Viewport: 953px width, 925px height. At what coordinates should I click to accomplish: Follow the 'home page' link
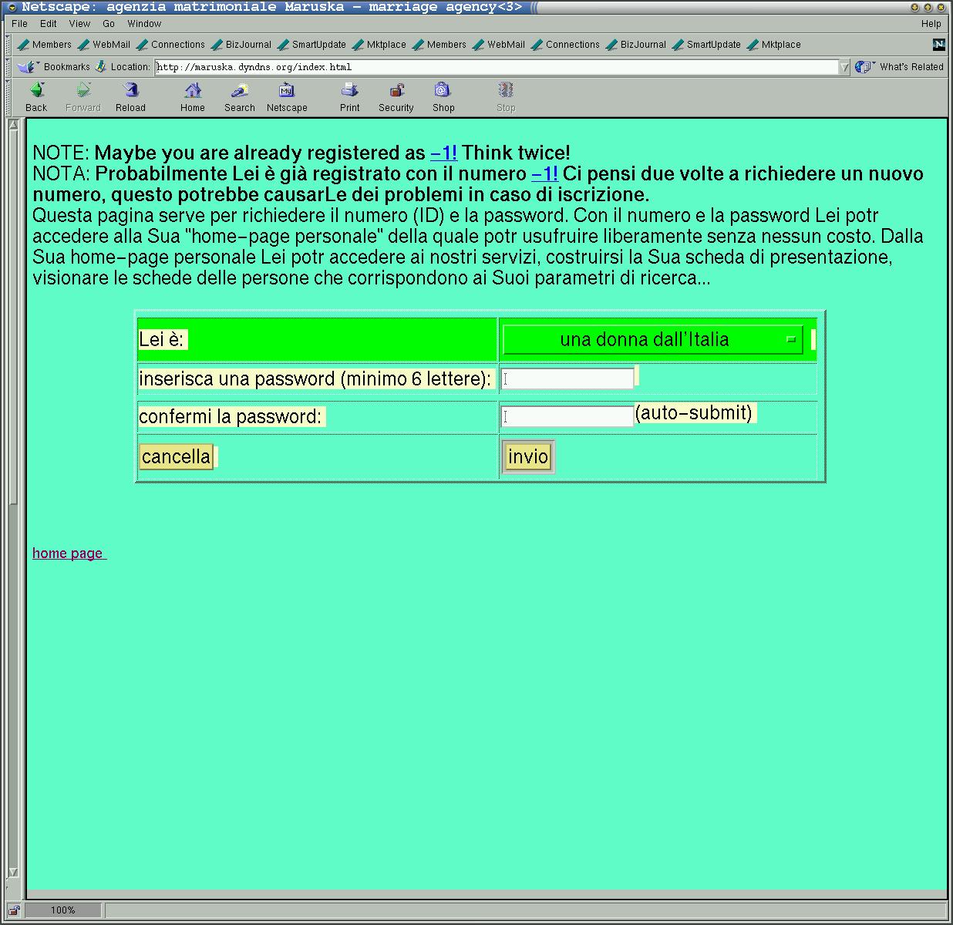[x=68, y=553]
